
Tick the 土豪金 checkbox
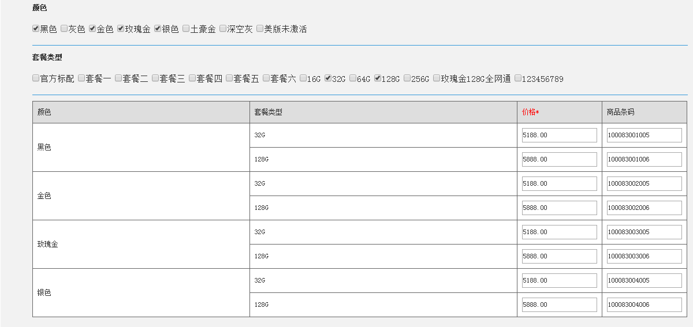(x=186, y=28)
